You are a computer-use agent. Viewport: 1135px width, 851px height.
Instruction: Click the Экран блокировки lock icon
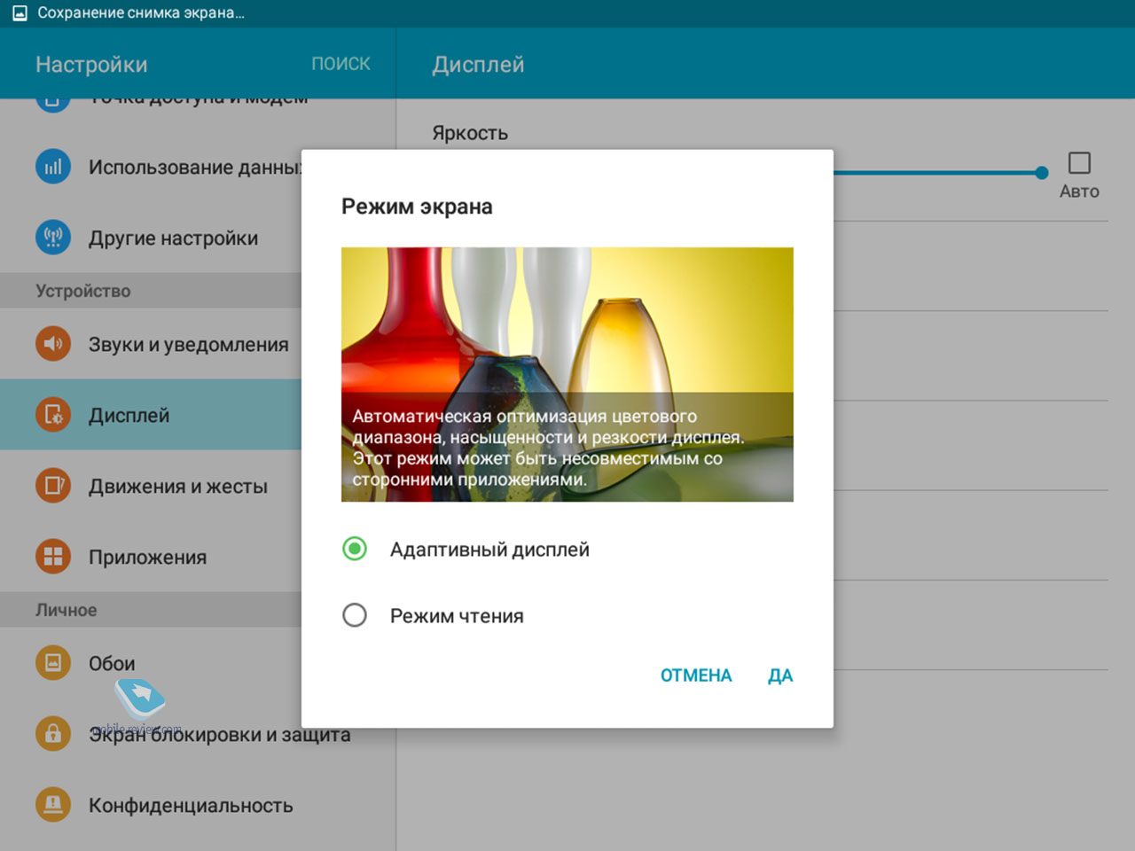point(53,734)
